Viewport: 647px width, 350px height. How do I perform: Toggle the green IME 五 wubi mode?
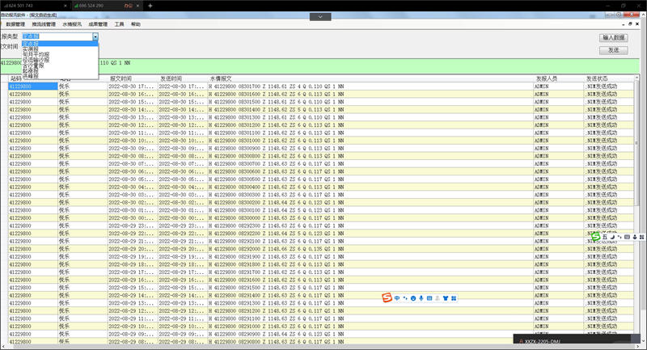[x=605, y=237]
